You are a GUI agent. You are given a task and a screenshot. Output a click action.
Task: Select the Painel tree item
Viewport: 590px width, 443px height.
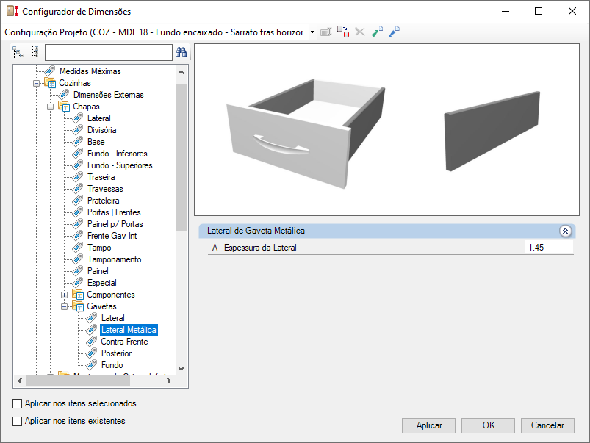[98, 270]
